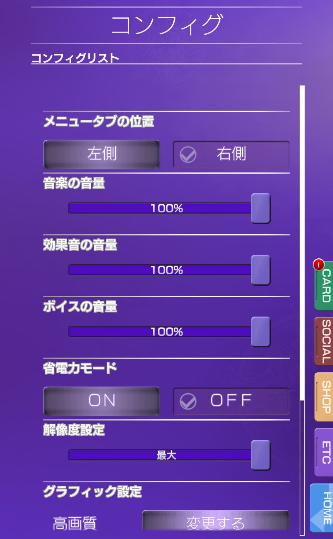
Task: Click the checkmark icon beside OFF
Action: tap(188, 401)
